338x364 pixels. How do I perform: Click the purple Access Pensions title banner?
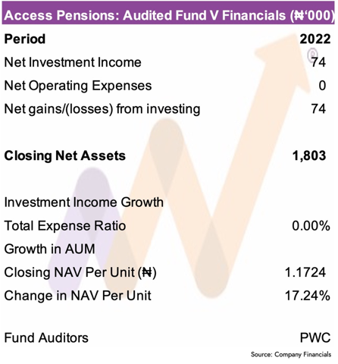pos(168,13)
